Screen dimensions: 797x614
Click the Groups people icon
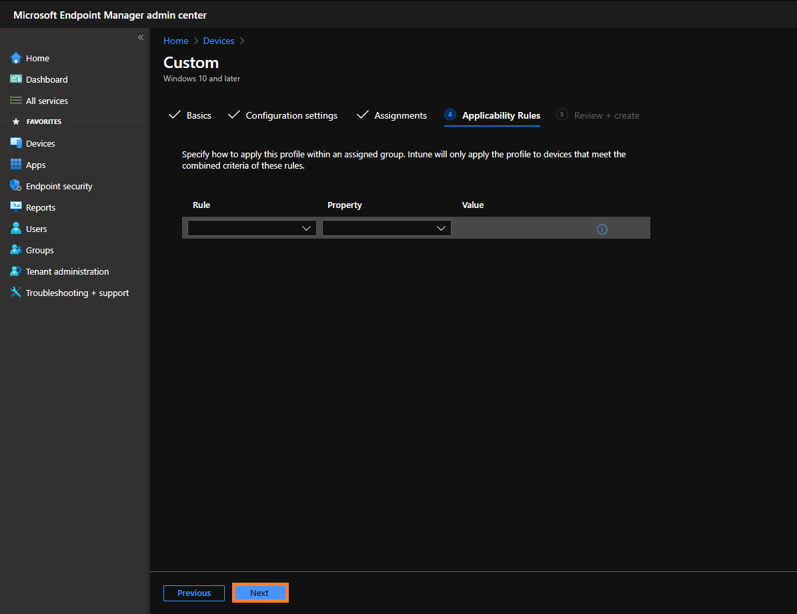[x=16, y=249]
